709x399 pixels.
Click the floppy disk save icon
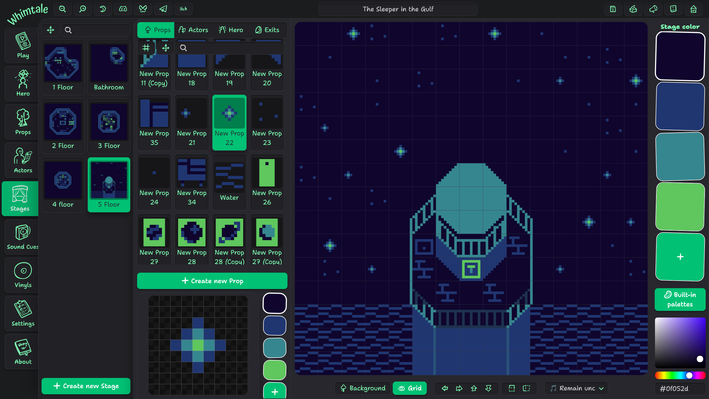pyautogui.click(x=613, y=9)
